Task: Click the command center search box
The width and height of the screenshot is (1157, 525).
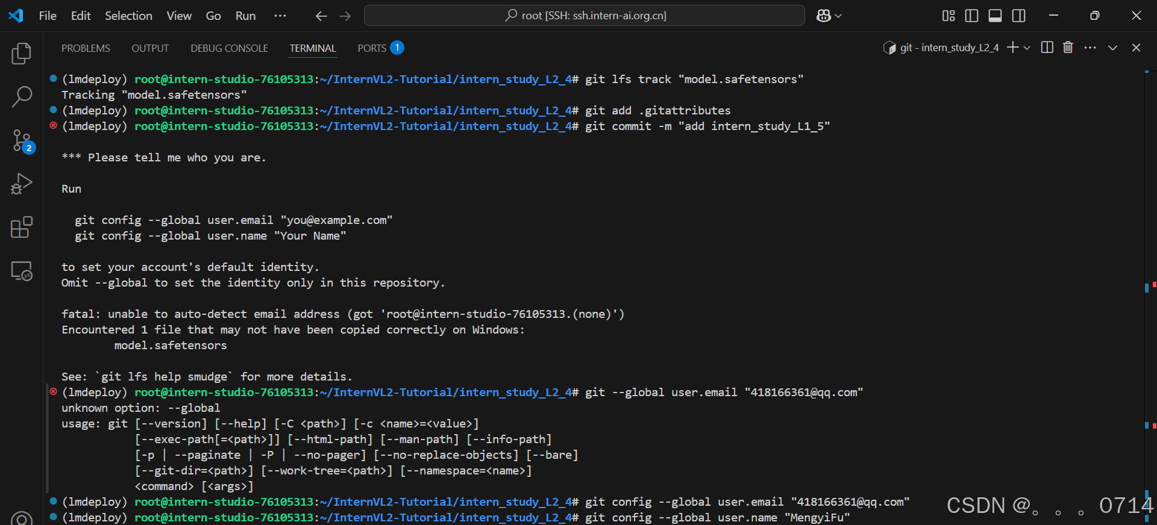Action: 585,16
